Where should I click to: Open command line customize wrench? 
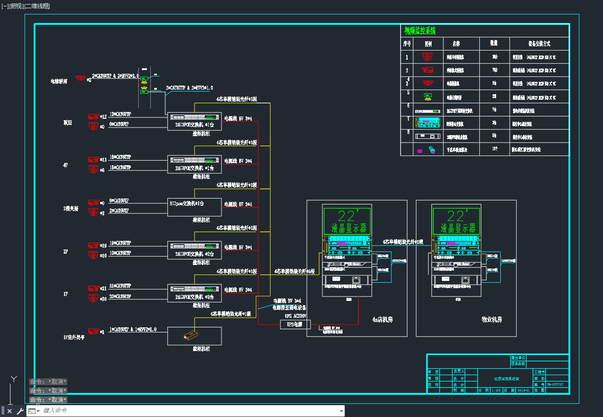coord(20,411)
